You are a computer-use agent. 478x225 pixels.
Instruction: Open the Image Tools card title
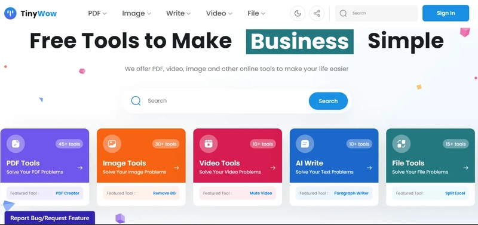coord(124,163)
